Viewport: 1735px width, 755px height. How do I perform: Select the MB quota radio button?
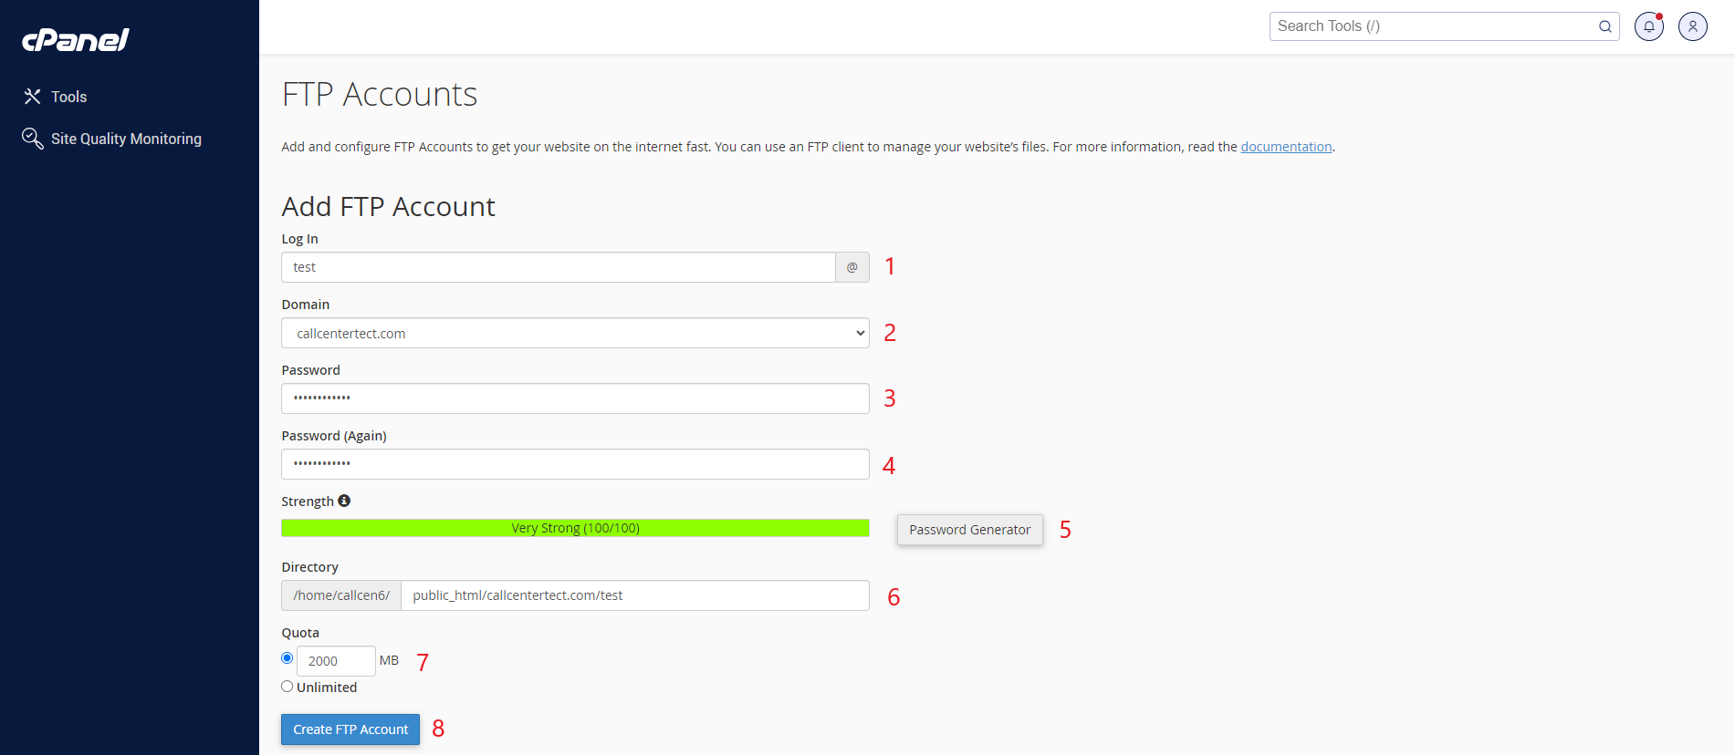(287, 658)
